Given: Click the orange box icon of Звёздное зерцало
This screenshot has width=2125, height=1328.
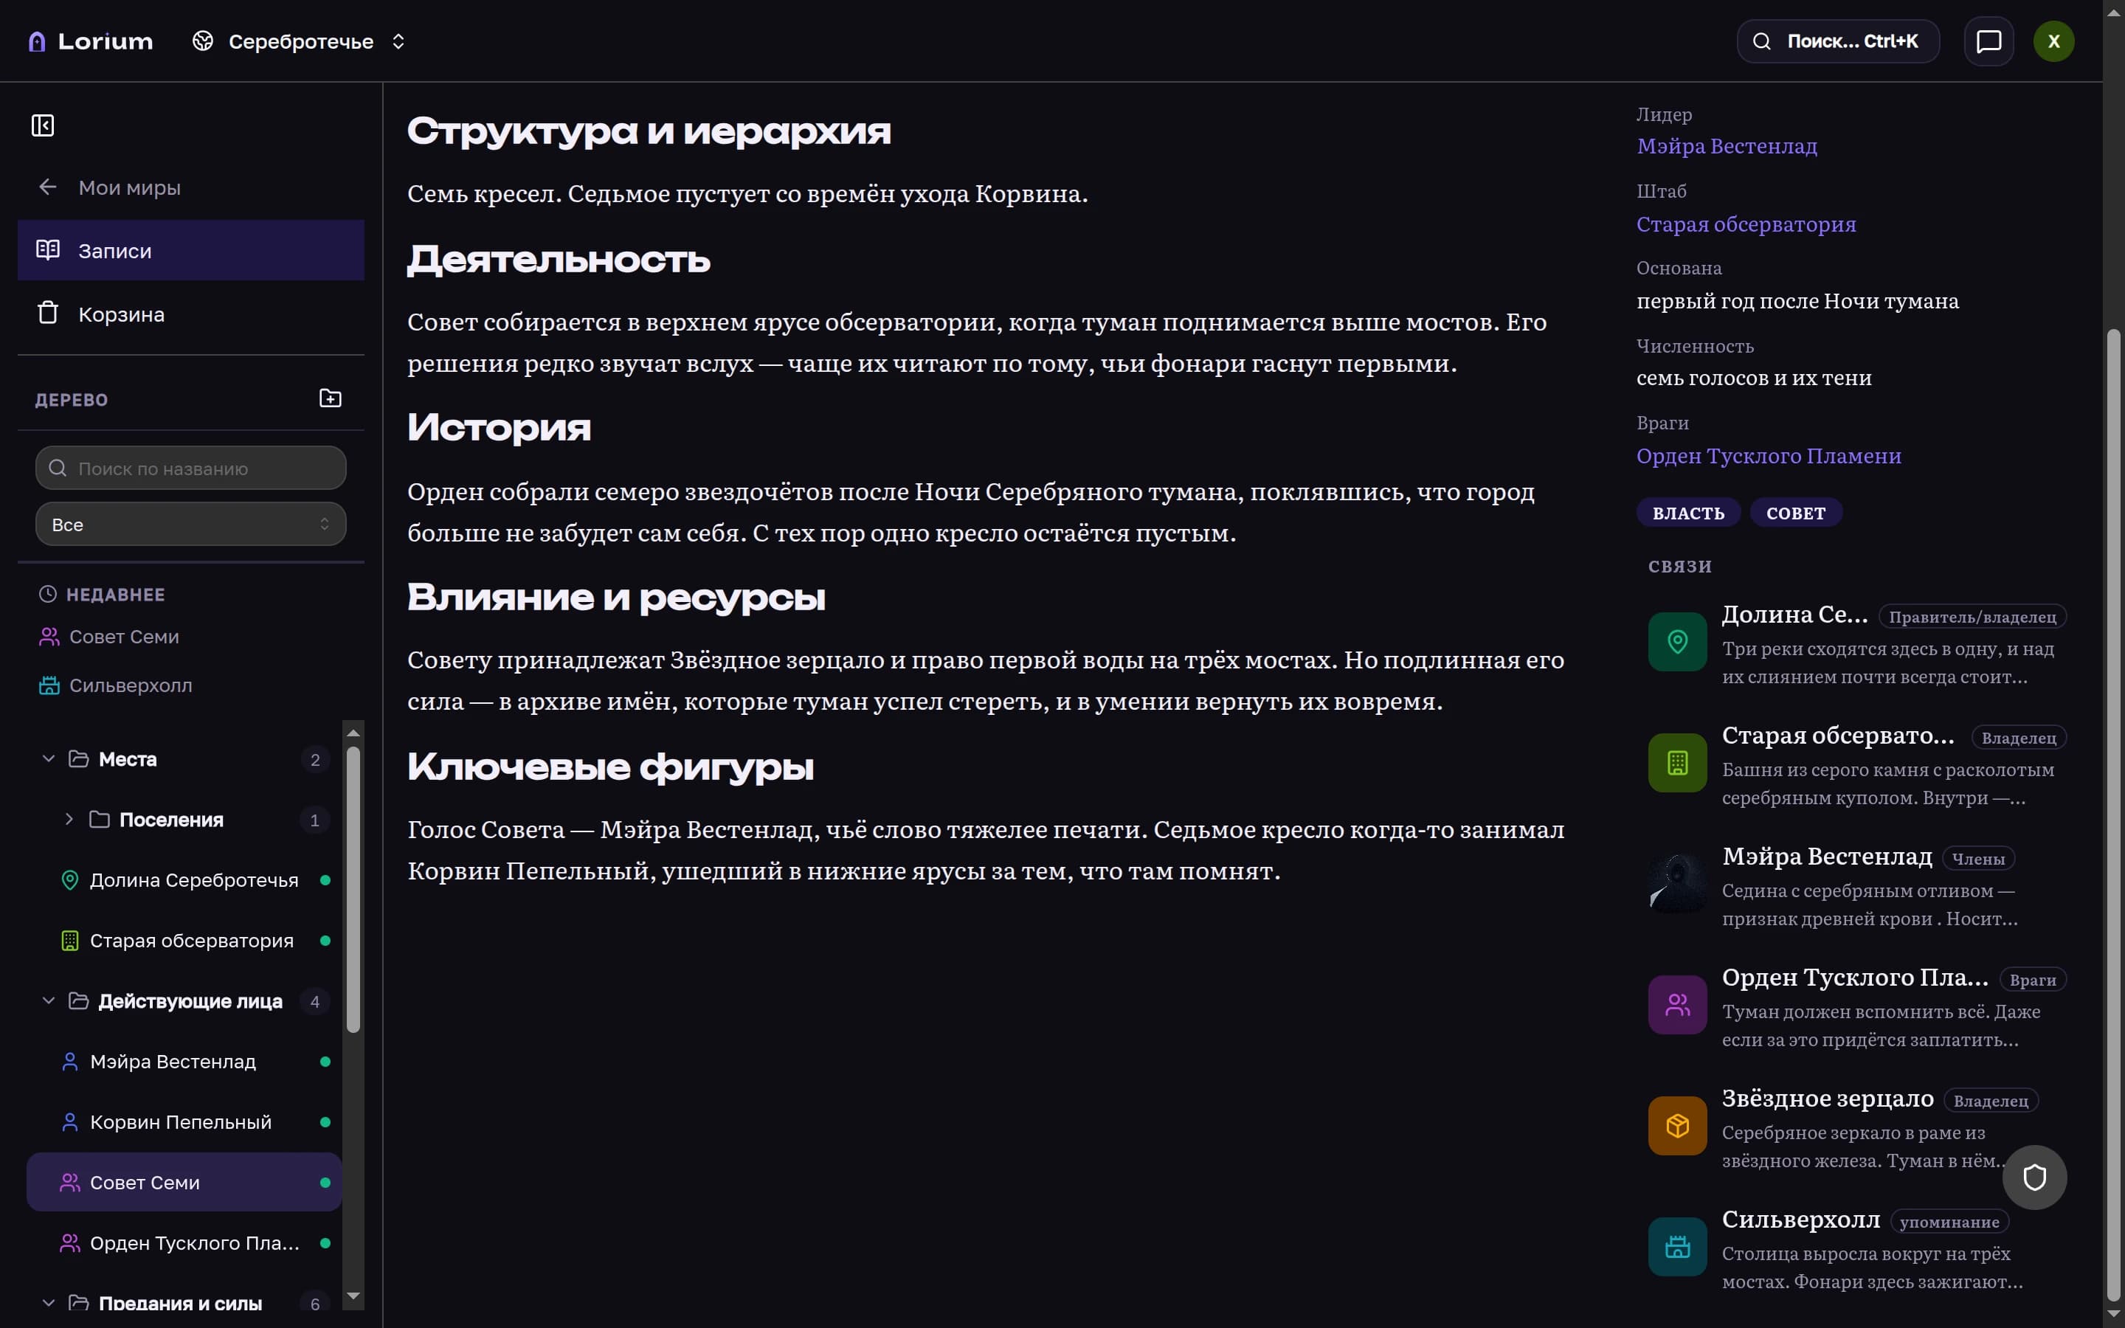Looking at the screenshot, I should (x=1677, y=1126).
